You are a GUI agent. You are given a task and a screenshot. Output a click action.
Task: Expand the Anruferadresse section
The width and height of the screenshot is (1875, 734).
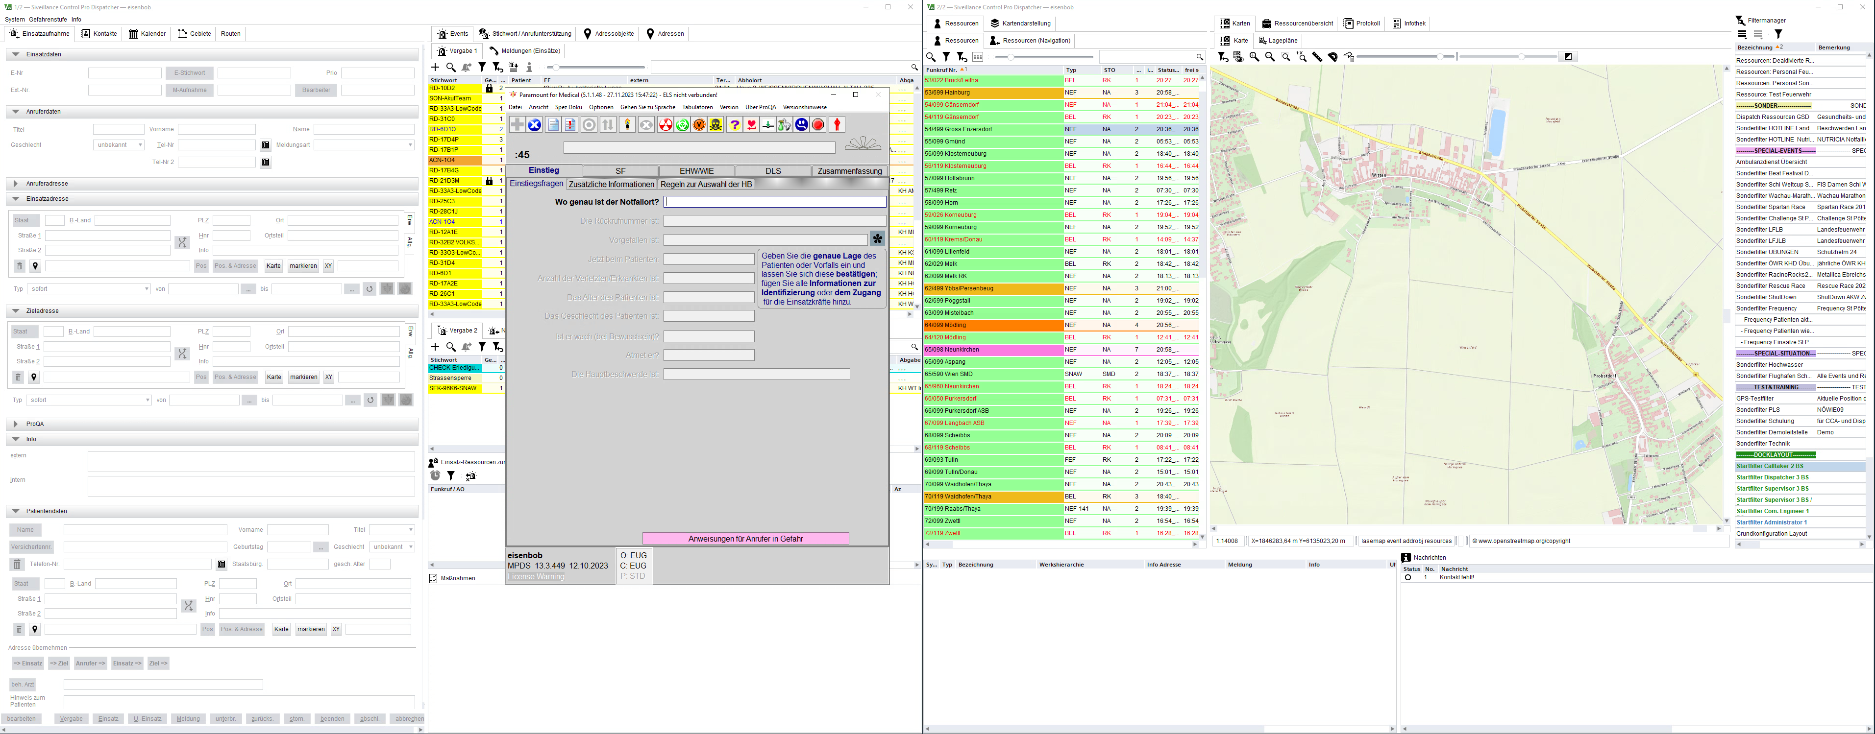tap(15, 183)
